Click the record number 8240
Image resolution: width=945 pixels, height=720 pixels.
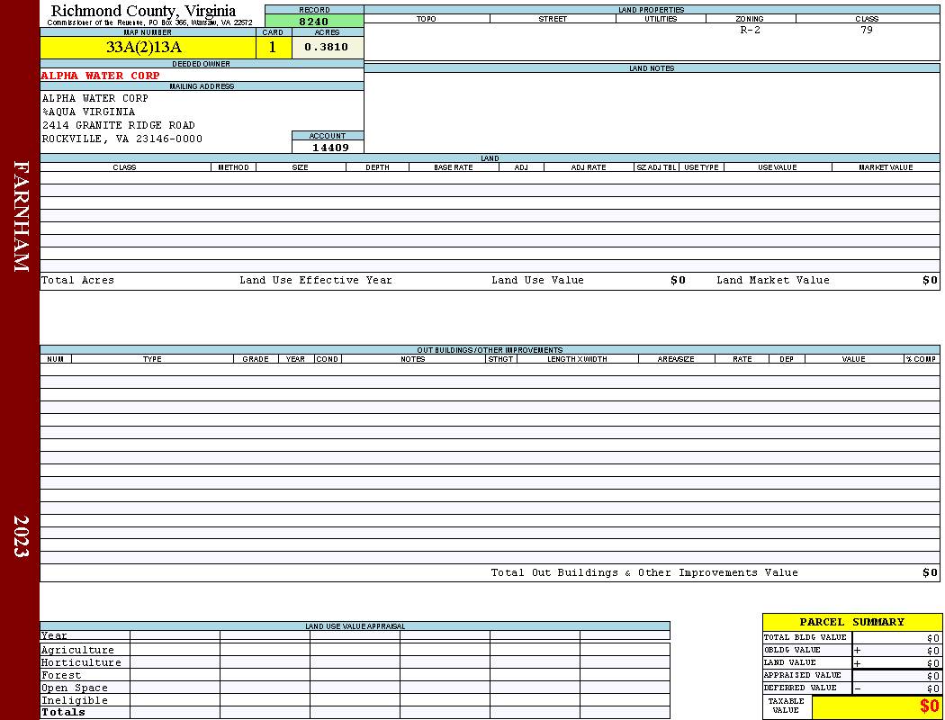point(314,21)
